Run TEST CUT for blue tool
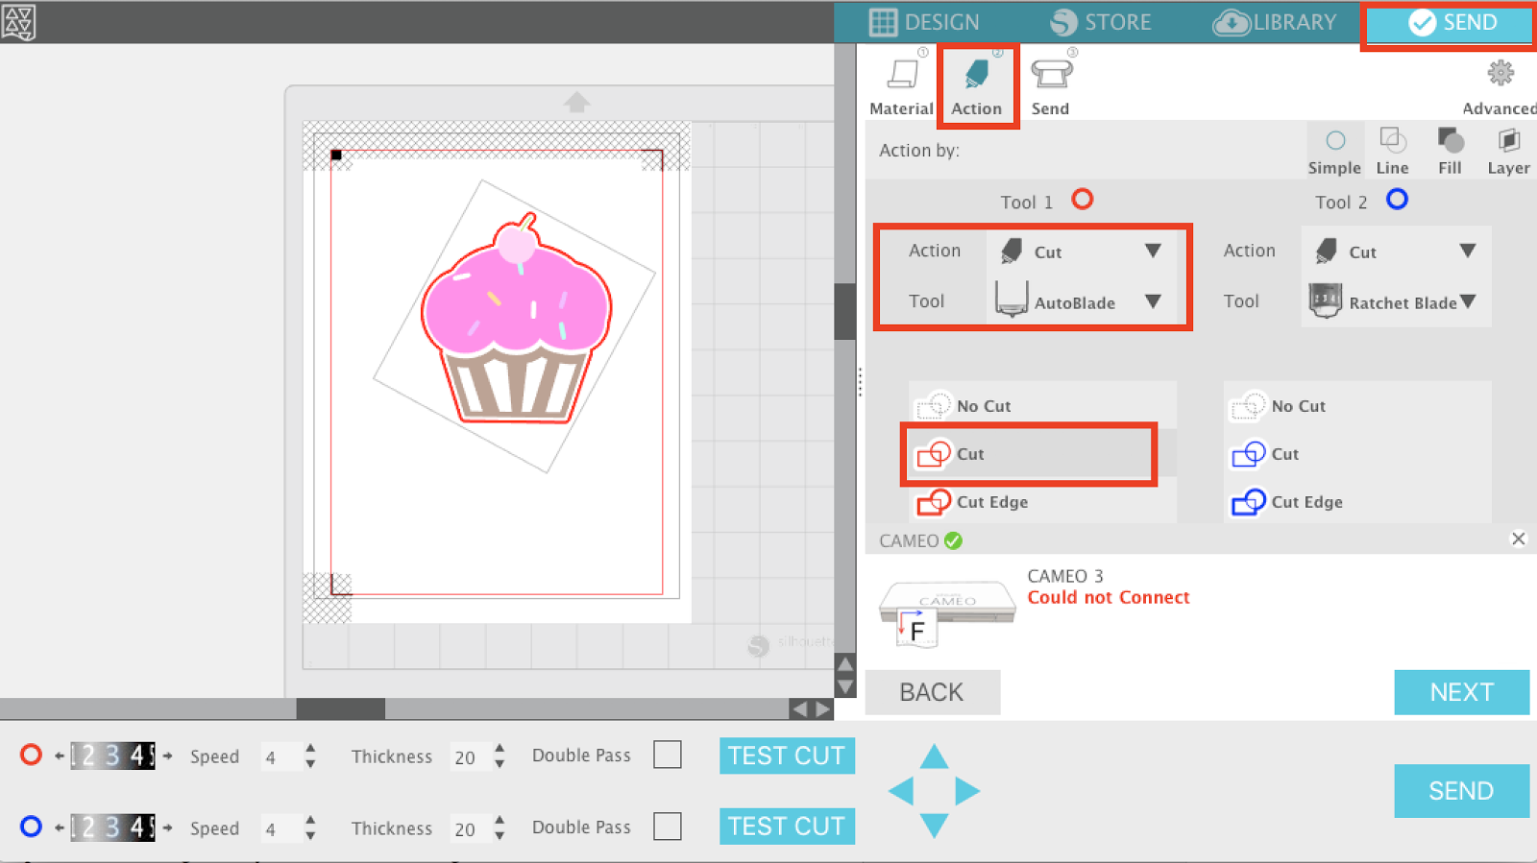This screenshot has width=1537, height=863. click(787, 827)
